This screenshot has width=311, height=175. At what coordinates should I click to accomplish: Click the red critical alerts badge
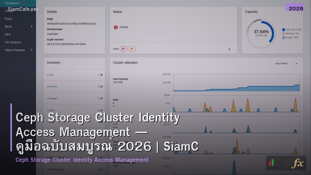[123, 49]
